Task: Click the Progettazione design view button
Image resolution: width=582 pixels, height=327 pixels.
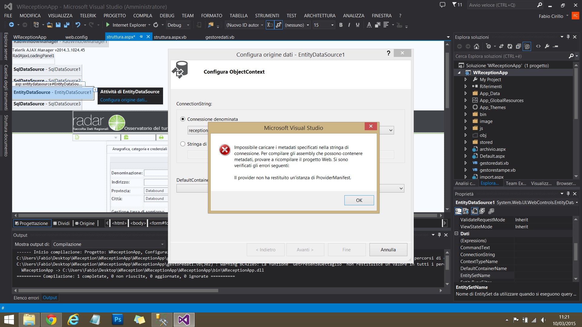Action: coord(32,223)
